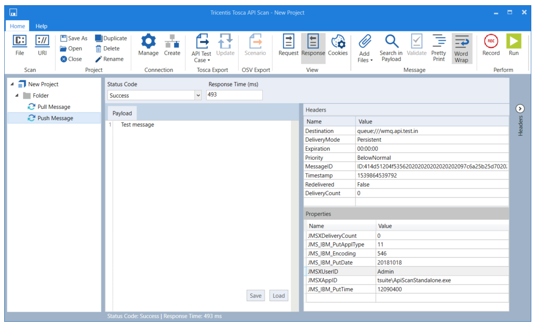Viewport: 536px width, 327px height.
Task: Select the Payload tab
Action: (x=122, y=113)
